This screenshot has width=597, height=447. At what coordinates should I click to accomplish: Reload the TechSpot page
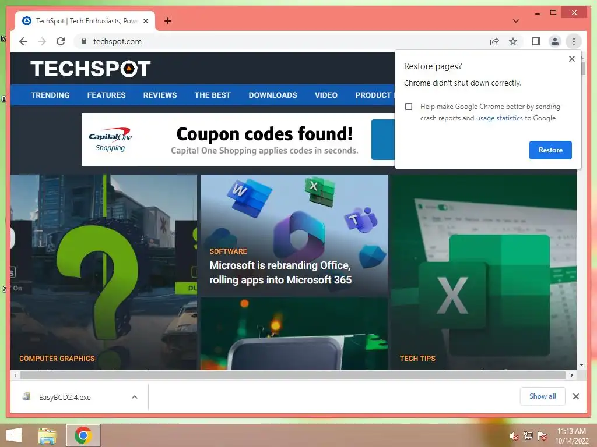coord(61,41)
